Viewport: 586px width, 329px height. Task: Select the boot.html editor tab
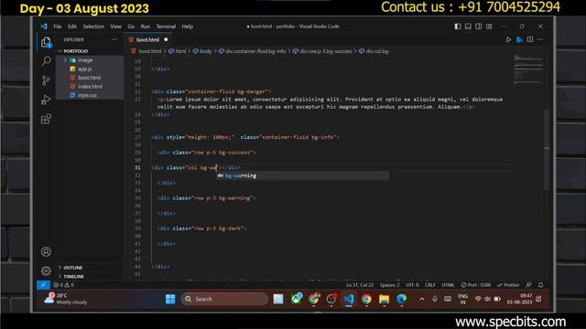pyautogui.click(x=147, y=39)
